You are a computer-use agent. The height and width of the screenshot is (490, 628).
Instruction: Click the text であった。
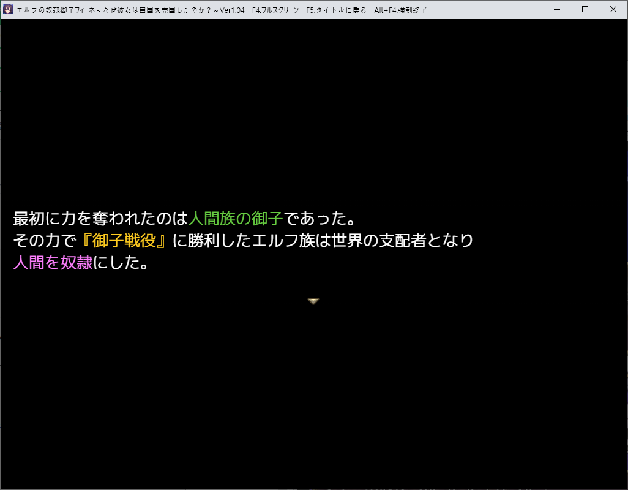pyautogui.click(x=320, y=219)
